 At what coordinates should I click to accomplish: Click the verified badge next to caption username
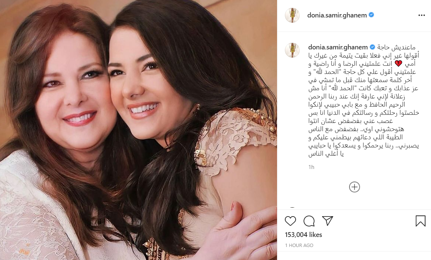(372, 47)
